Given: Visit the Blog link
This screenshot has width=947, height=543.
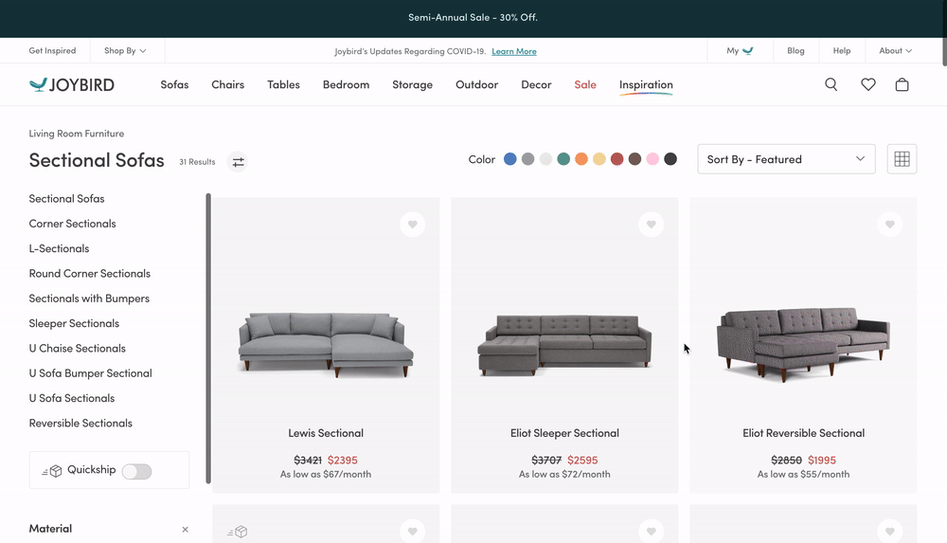Looking at the screenshot, I should click(795, 51).
